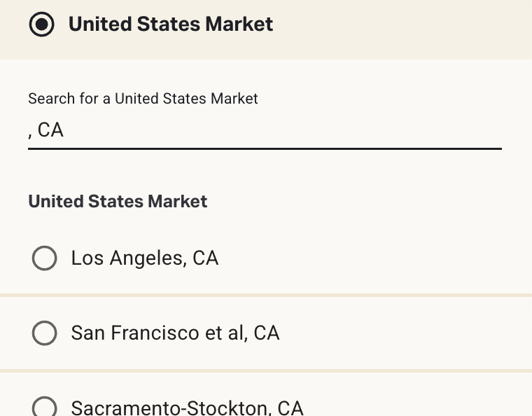The height and width of the screenshot is (416, 532).
Task: Click the bold United States Market header label
Action: pos(170,25)
